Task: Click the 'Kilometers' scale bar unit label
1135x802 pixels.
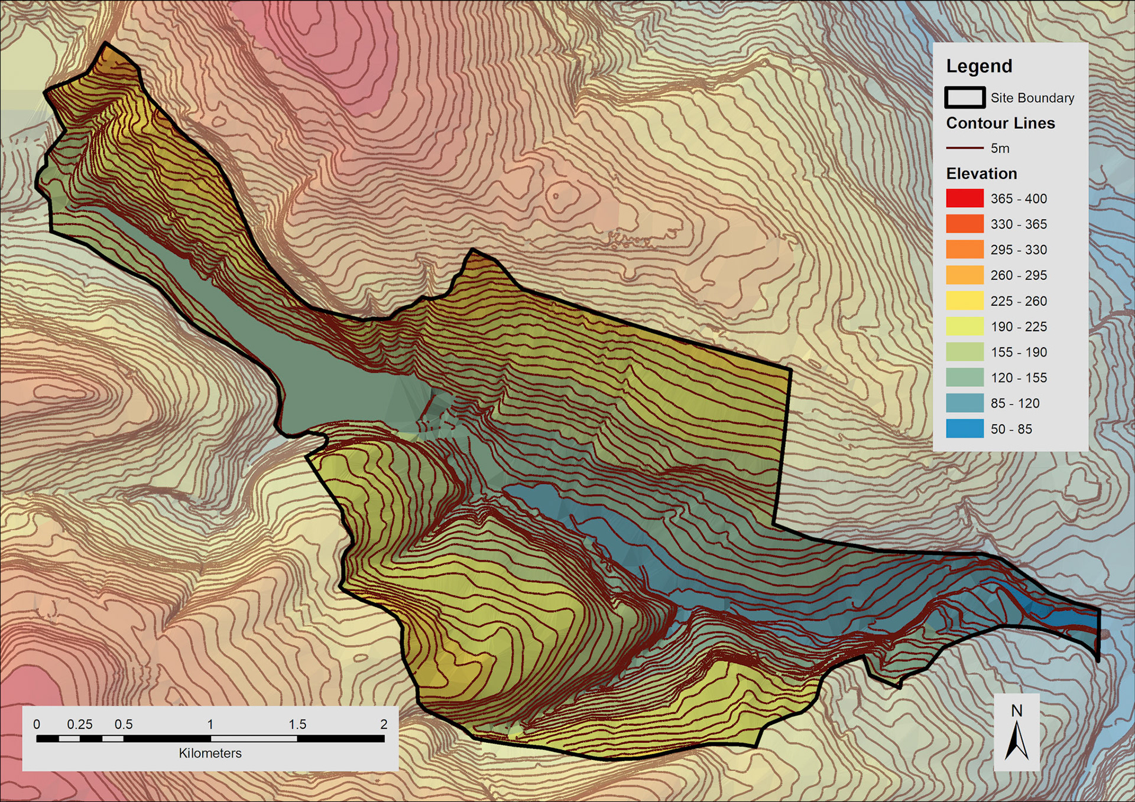Action: [x=210, y=753]
